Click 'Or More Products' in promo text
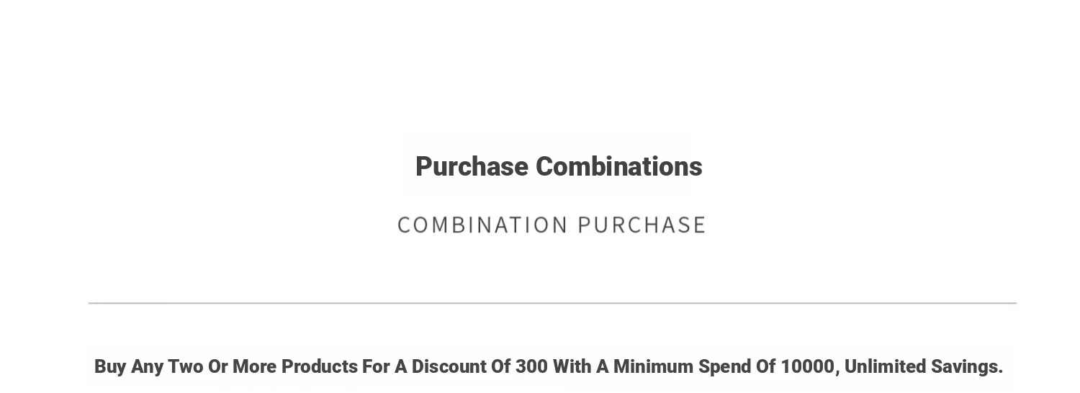The image size is (1080, 393). tap(283, 366)
